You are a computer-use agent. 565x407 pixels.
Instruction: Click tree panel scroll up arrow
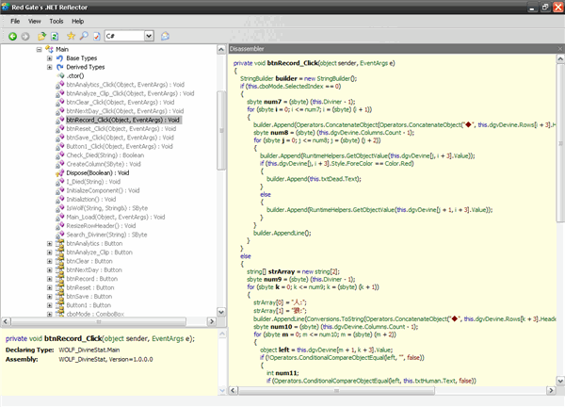tap(221, 49)
